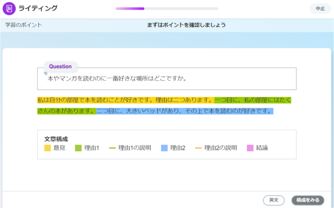Click the lesson progress bar
The image size is (334, 208).
167,8
